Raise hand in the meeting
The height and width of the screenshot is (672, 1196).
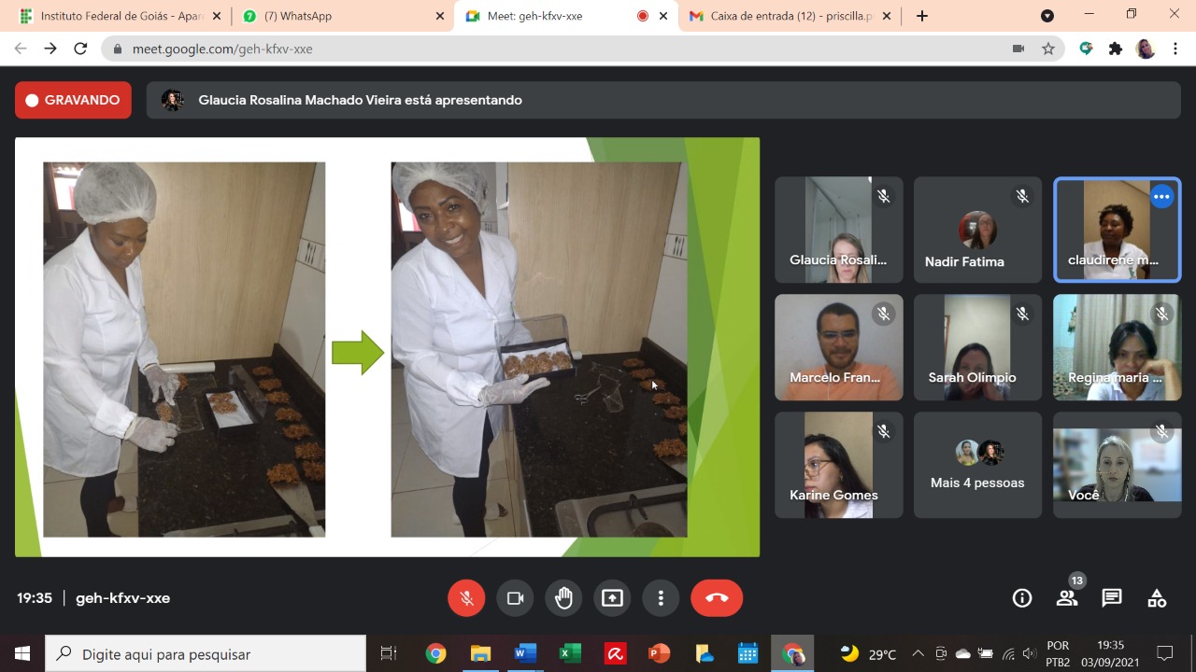[x=563, y=598]
